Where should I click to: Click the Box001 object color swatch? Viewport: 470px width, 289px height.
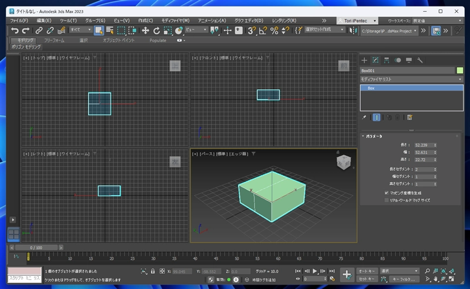point(460,70)
